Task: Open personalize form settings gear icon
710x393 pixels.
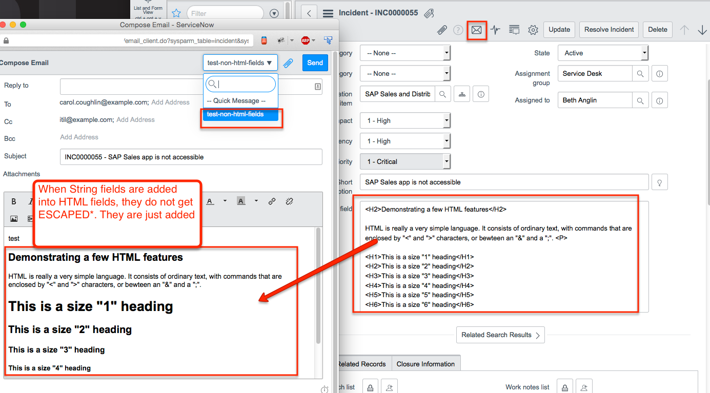Action: (533, 30)
